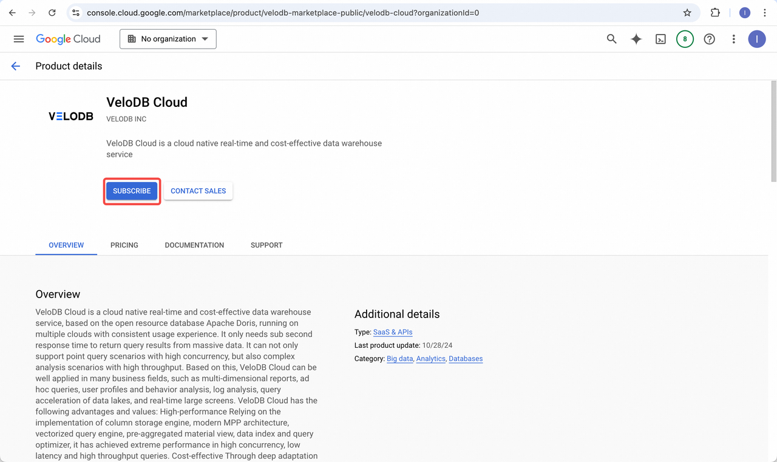This screenshot has height=462, width=777.
Task: Switch to the Pricing tab
Action: click(x=124, y=245)
